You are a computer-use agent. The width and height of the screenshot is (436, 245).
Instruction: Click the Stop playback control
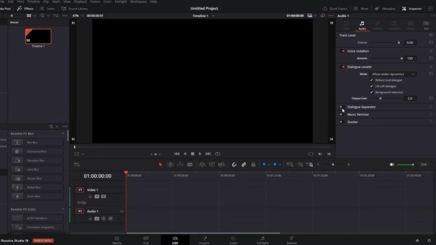click(192, 154)
